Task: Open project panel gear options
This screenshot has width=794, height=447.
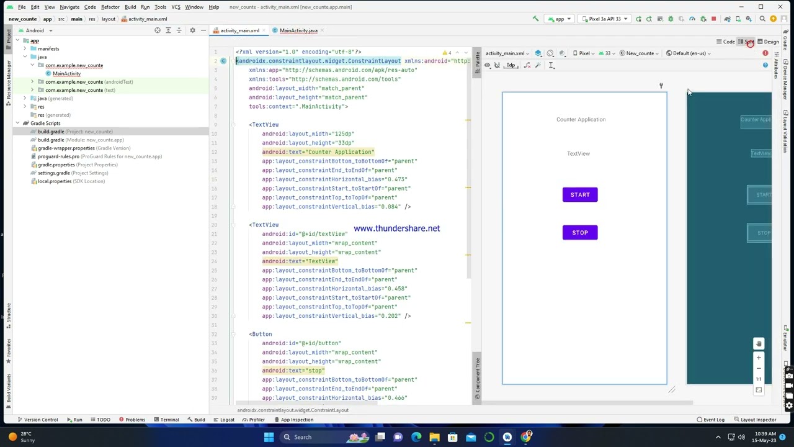Action: click(192, 30)
